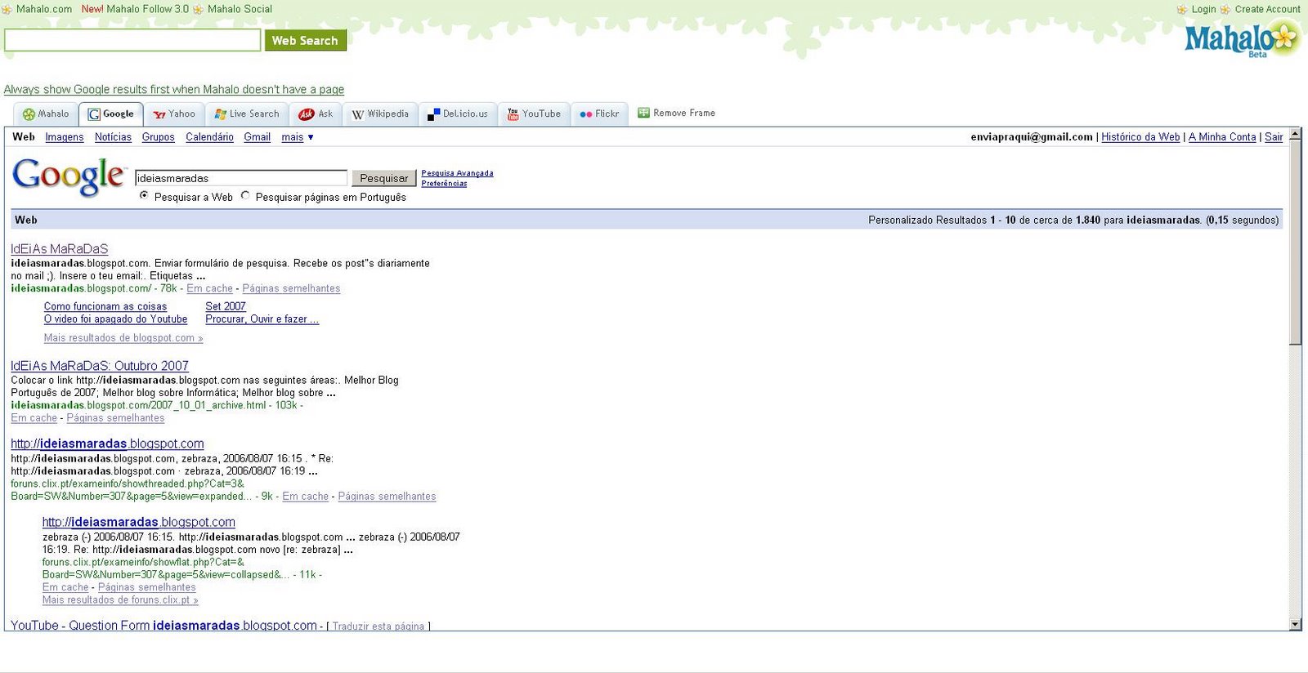The width and height of the screenshot is (1308, 673).
Task: Click the Pesquisa Avançada link
Action: click(x=457, y=173)
